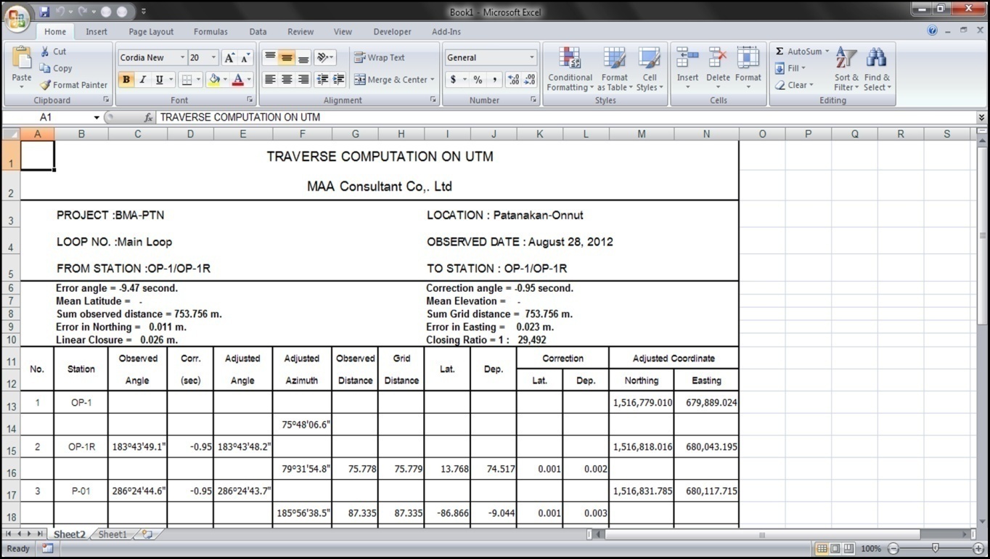Toggle bold formatting
Screen dimensions: 990x559
point(126,80)
